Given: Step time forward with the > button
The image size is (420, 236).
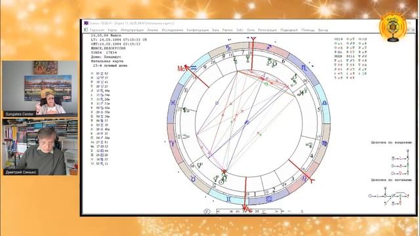Looking at the screenshot, I should click(x=277, y=211).
